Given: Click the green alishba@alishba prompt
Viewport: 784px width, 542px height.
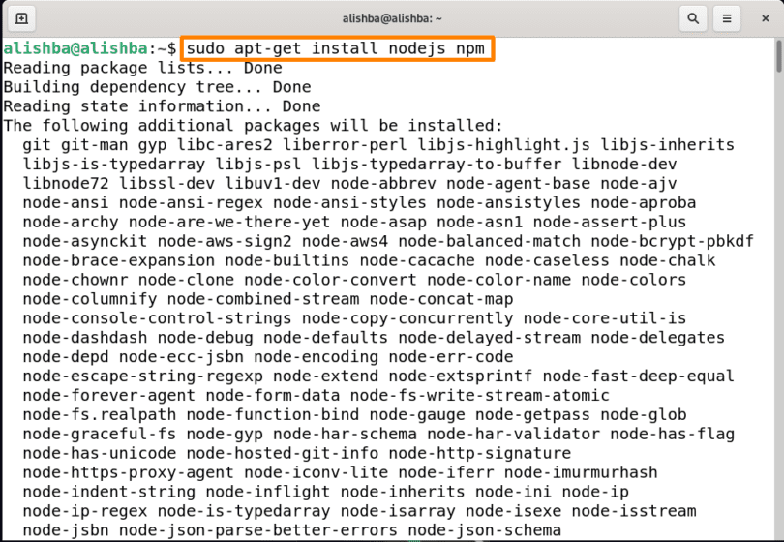Looking at the screenshot, I should click(x=75, y=48).
